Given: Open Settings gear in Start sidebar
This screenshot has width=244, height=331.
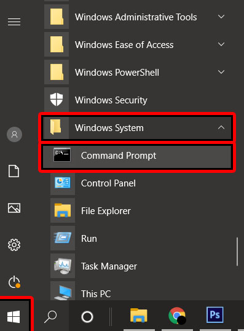Looking at the screenshot, I should click(14, 245).
